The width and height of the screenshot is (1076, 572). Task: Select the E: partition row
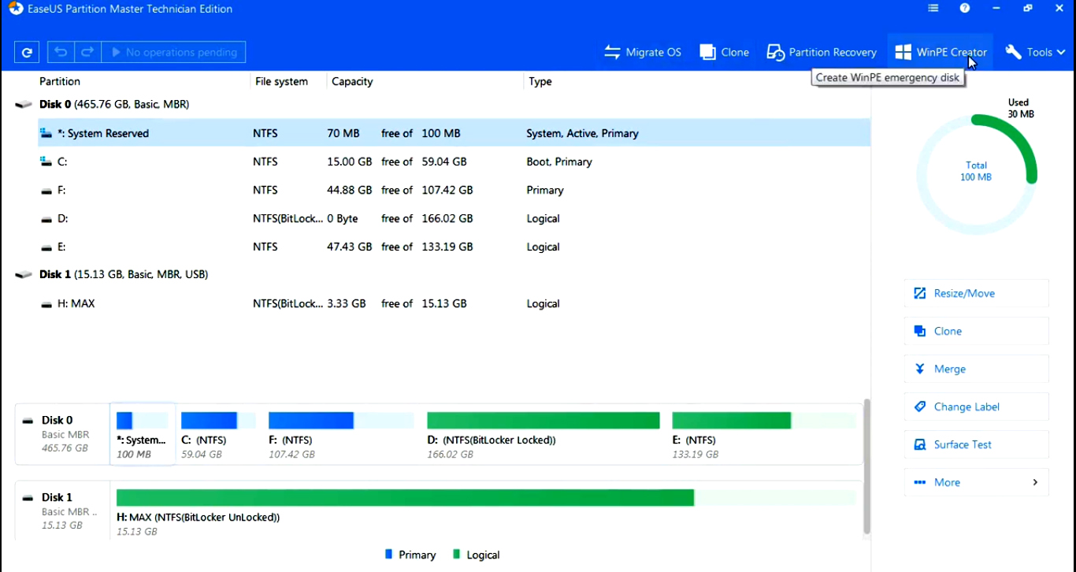coord(454,247)
